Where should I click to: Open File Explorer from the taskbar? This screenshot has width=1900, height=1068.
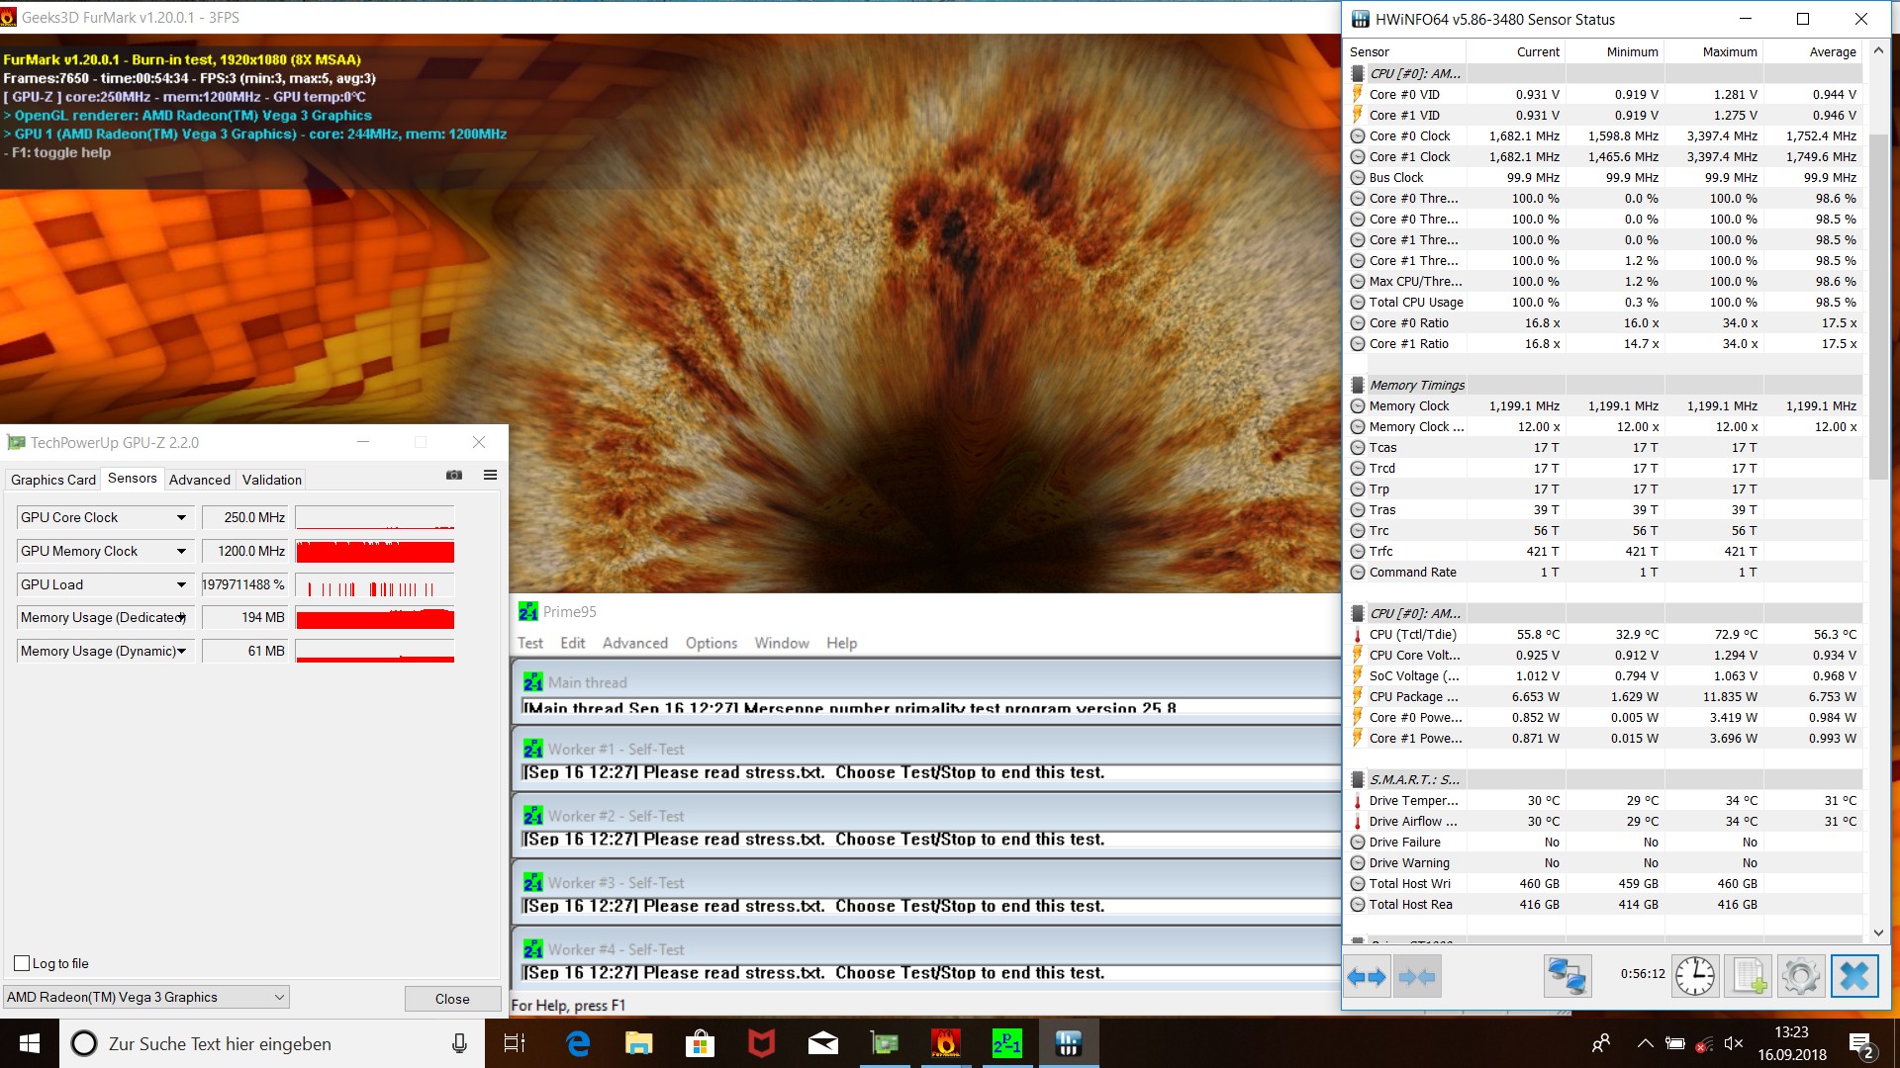[x=639, y=1043]
